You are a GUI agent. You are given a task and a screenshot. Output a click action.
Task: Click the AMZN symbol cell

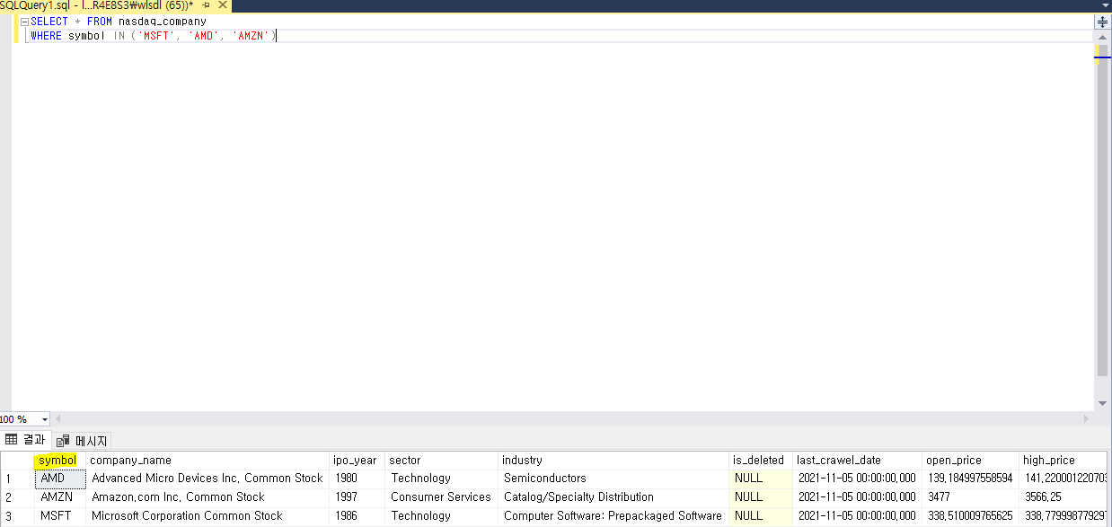coord(59,497)
